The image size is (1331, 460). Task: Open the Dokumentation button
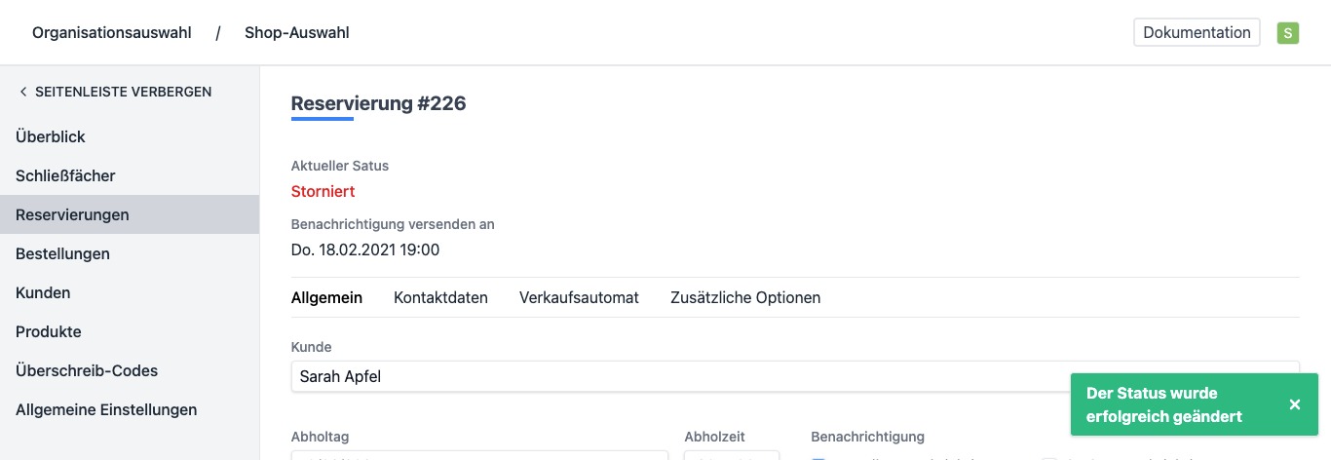(x=1197, y=32)
